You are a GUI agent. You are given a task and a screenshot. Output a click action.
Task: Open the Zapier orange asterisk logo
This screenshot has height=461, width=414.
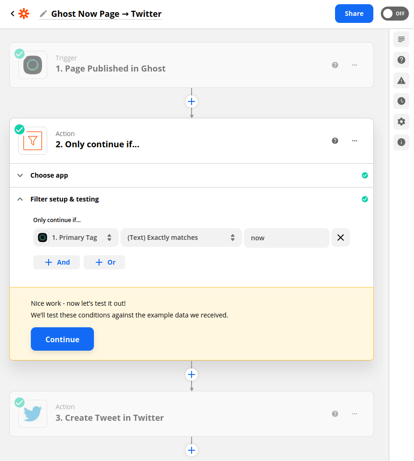click(24, 14)
